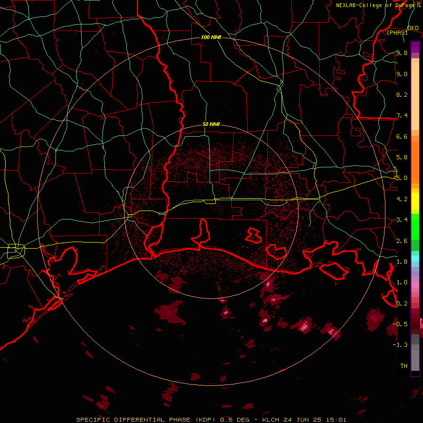
Task: Click the TH threshold label on color scale
Action: coord(404,366)
